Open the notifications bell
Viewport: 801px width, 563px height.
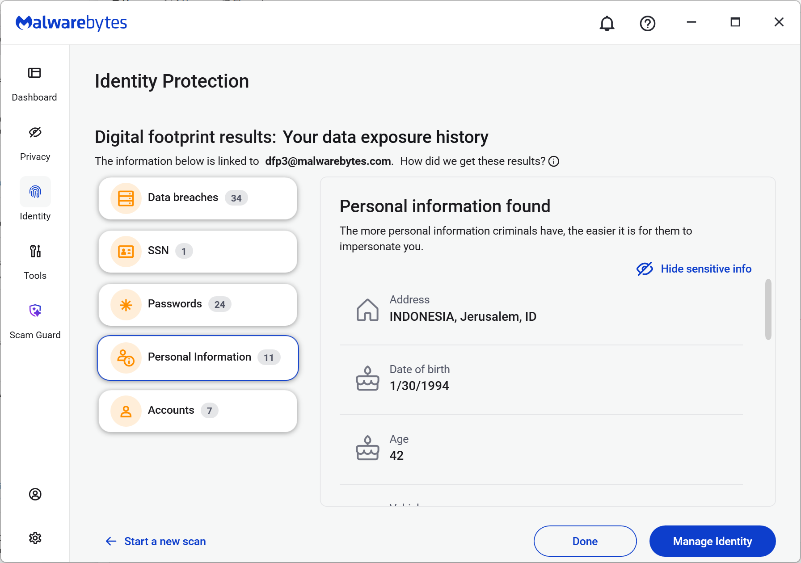(x=607, y=23)
